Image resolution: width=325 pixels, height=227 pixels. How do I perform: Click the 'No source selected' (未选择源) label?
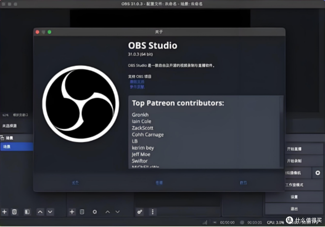click(9, 126)
